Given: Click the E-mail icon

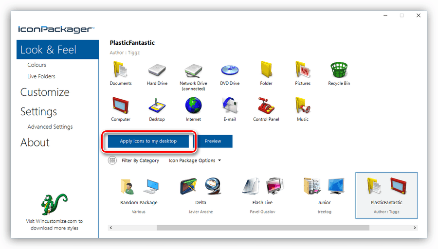Looking at the screenshot, I should [x=230, y=105].
